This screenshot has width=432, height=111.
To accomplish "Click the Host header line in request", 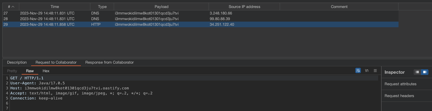I will pyautogui.click(x=70, y=88).
